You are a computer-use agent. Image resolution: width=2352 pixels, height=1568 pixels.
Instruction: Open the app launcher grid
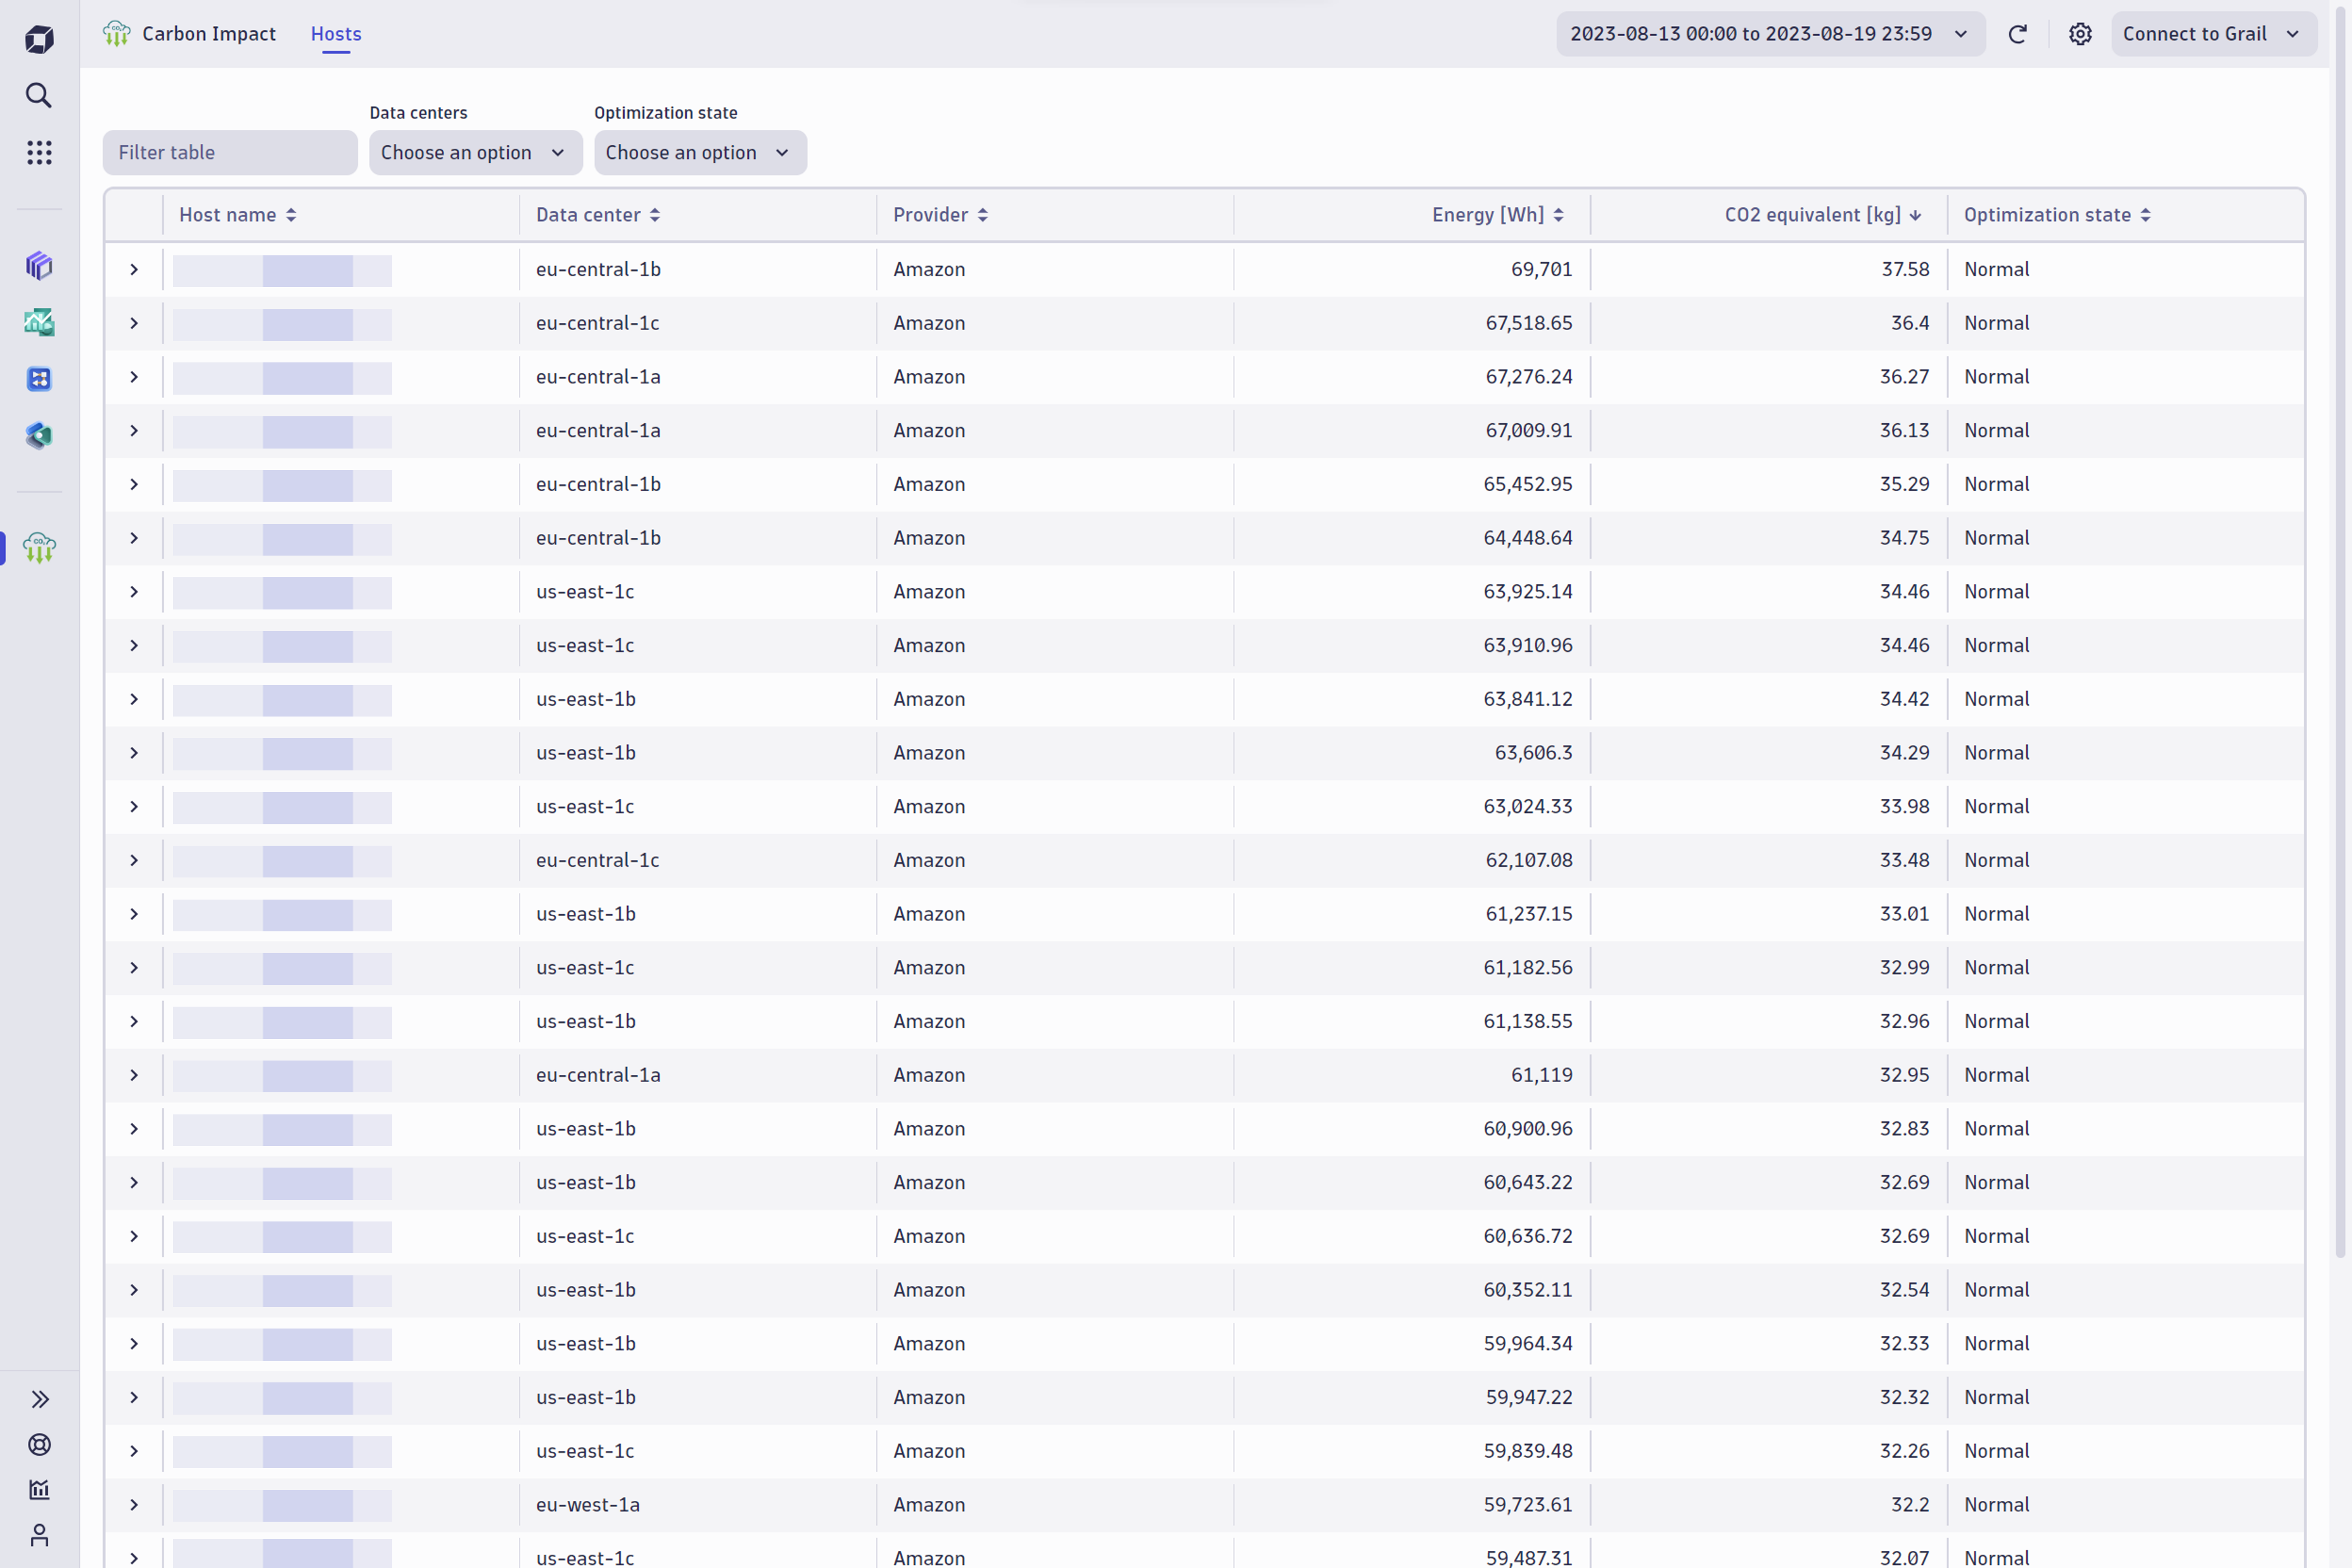(38, 152)
